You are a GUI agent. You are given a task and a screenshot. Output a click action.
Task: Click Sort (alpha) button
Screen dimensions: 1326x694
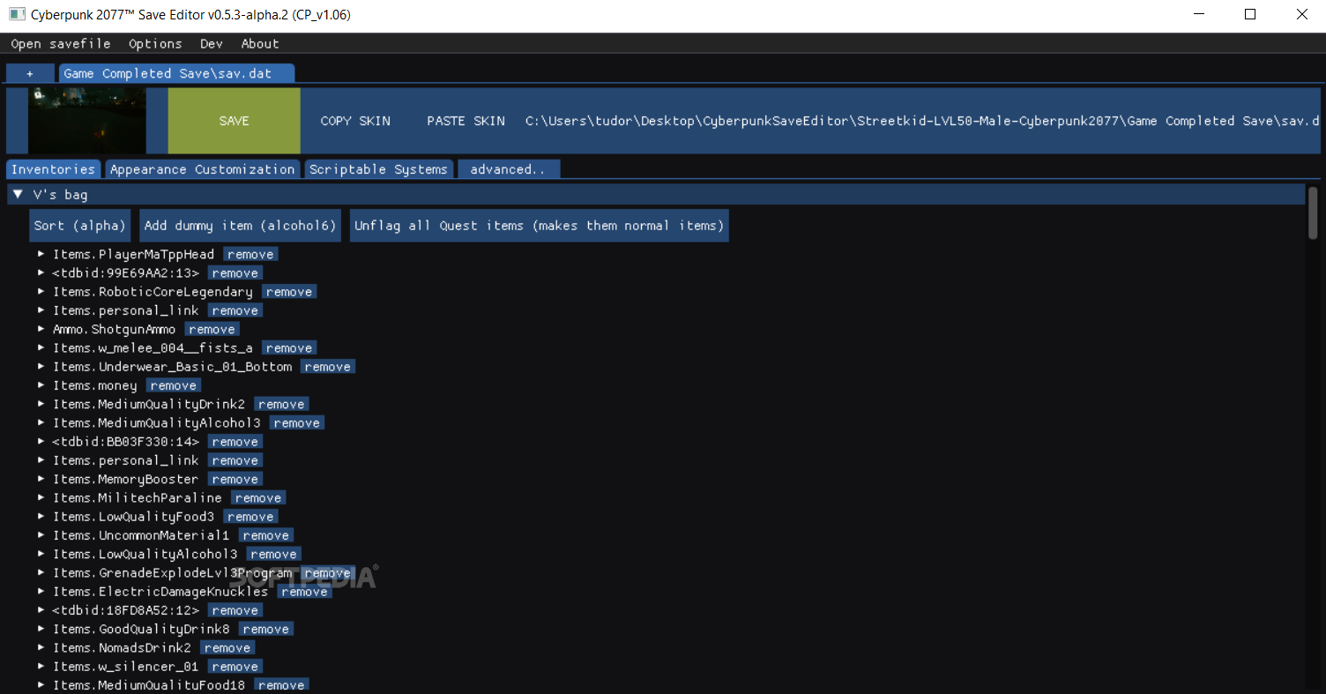point(80,225)
